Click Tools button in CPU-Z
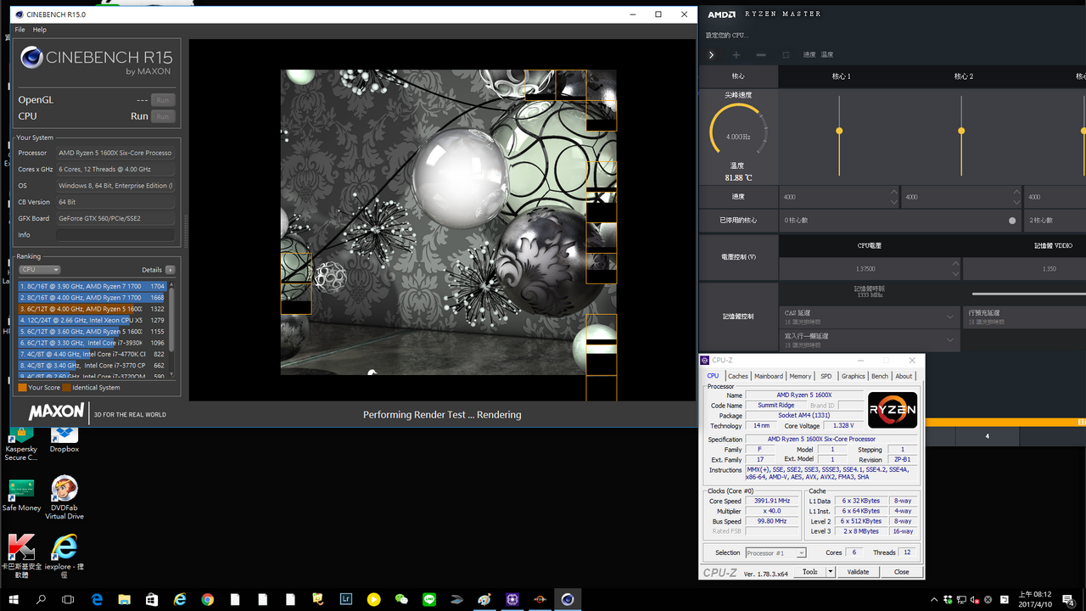 [810, 572]
